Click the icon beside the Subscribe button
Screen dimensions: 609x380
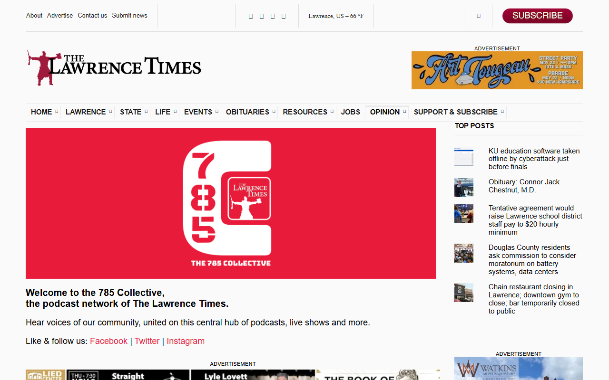click(479, 16)
